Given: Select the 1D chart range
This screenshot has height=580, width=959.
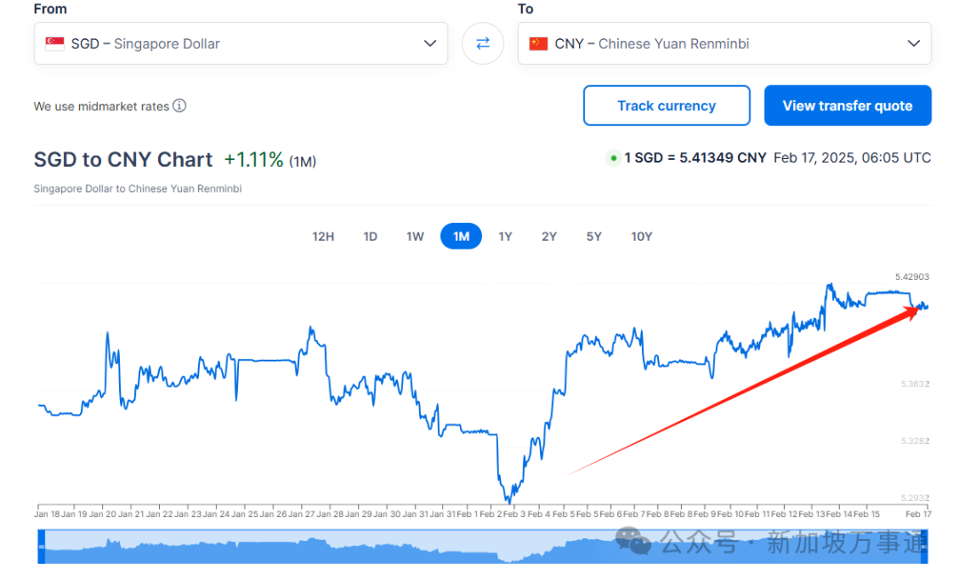Looking at the screenshot, I should (x=370, y=236).
